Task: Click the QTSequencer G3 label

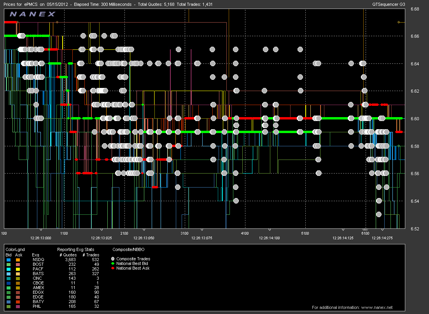Action: (x=389, y=4)
